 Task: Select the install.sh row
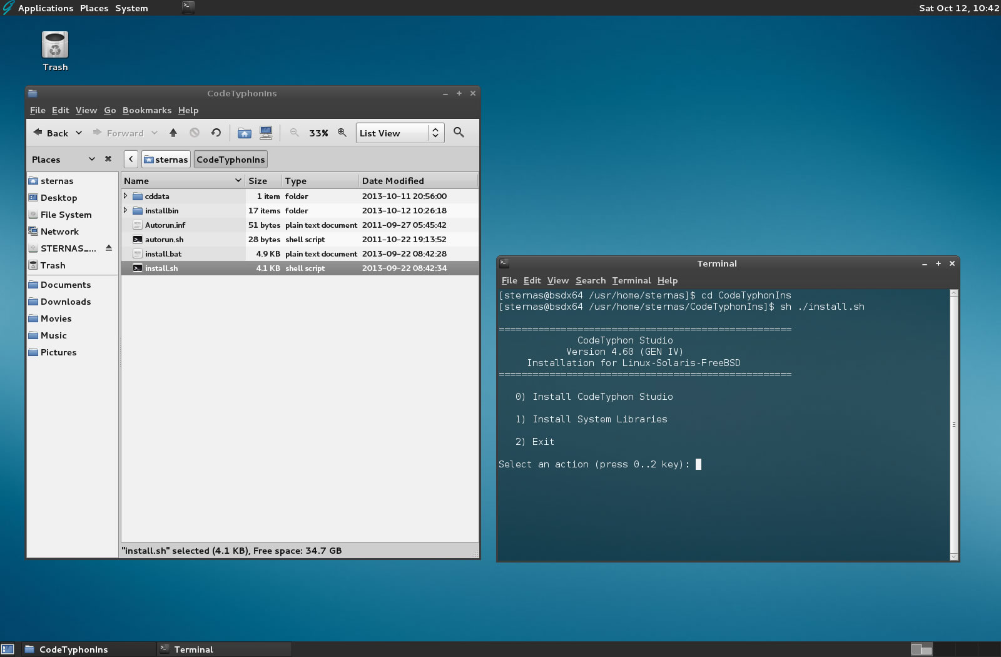[300, 268]
